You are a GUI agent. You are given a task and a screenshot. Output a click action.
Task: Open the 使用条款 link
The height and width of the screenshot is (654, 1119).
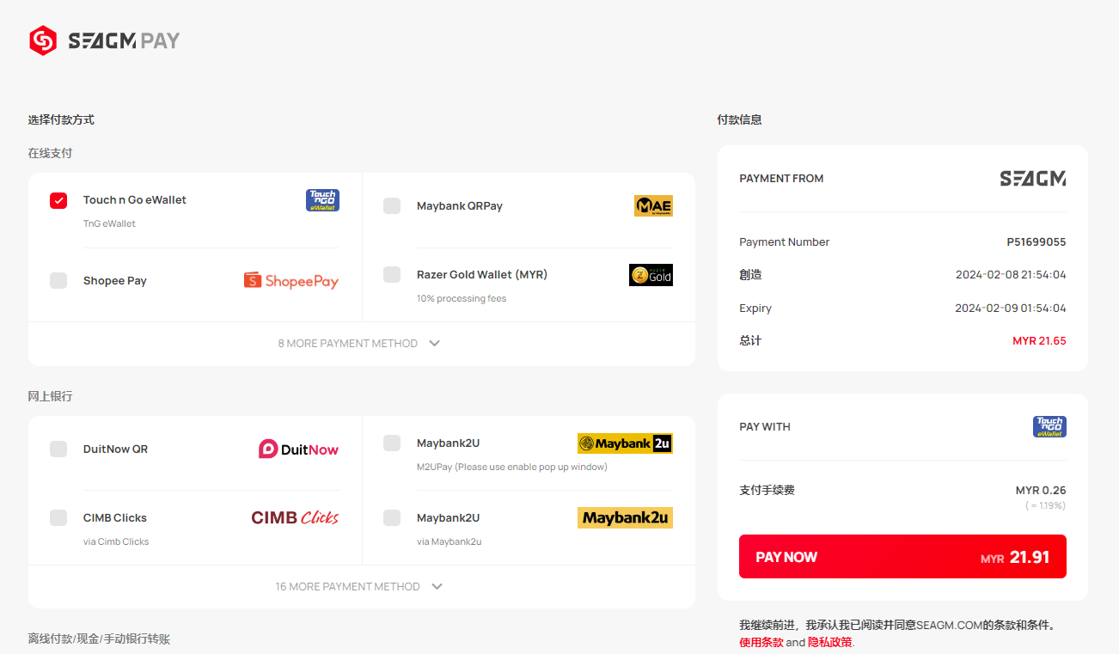761,642
